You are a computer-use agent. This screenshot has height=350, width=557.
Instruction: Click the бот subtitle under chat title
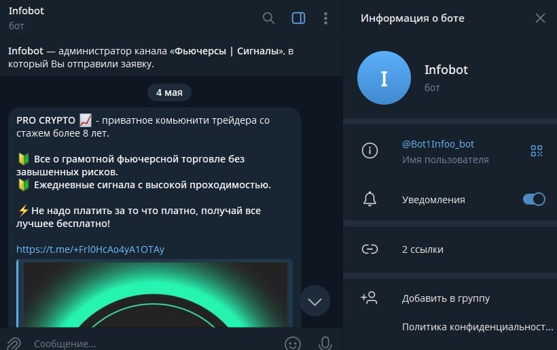(16, 26)
